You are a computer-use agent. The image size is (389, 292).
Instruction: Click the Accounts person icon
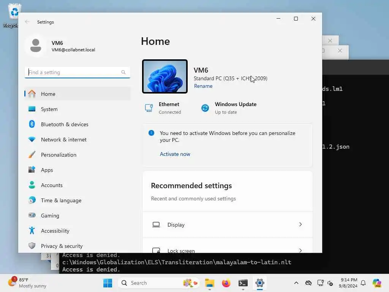(x=32, y=185)
